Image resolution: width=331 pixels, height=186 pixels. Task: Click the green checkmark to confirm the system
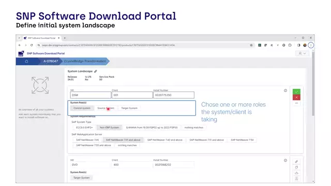296,92
